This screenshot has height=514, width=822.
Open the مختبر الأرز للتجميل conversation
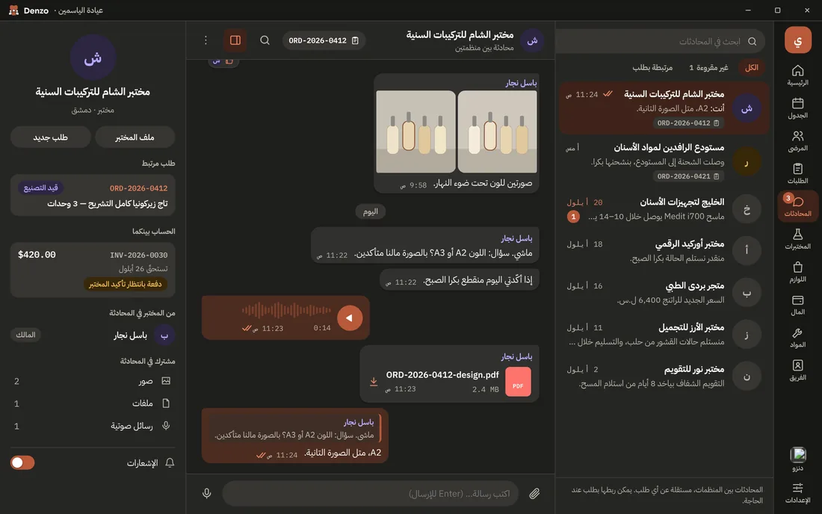(664, 334)
